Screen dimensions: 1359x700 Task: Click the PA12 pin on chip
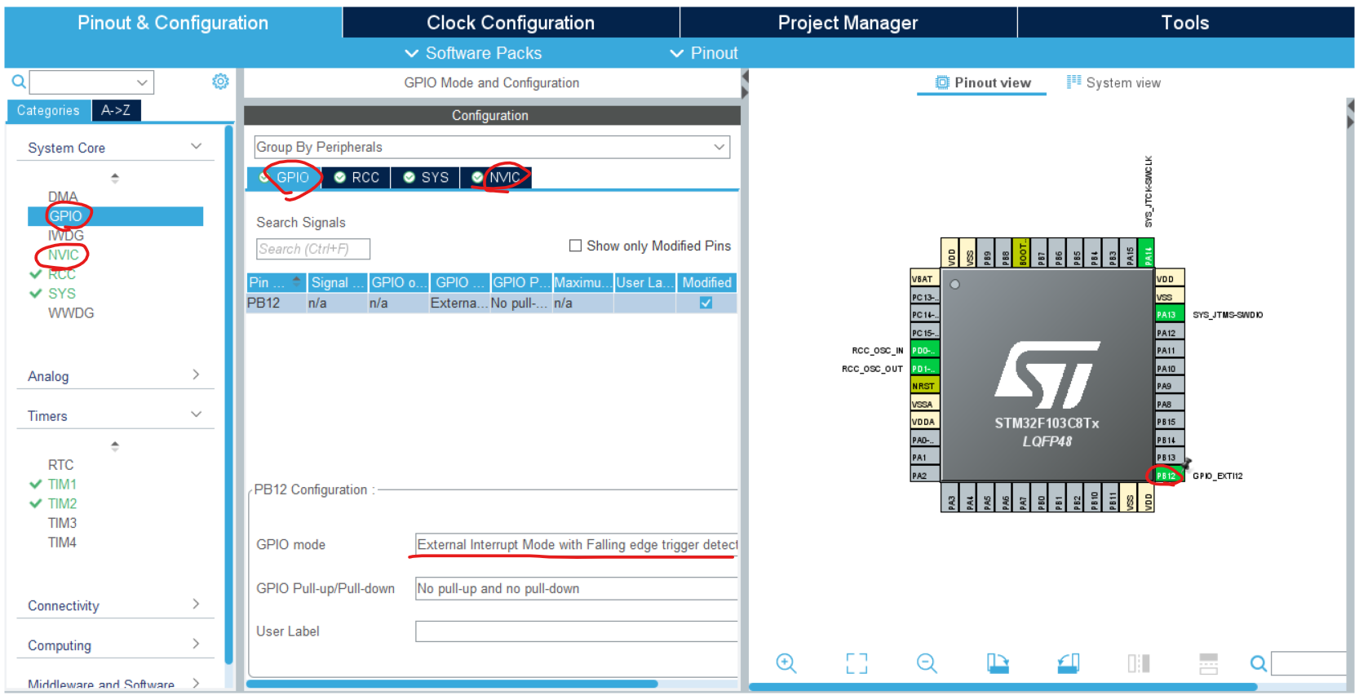(x=1169, y=333)
